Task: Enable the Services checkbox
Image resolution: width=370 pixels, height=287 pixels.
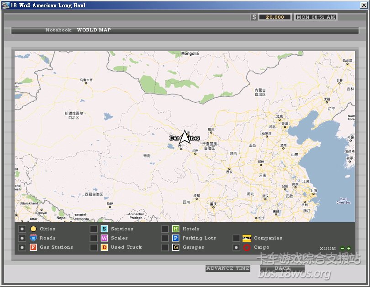Action: click(x=93, y=229)
